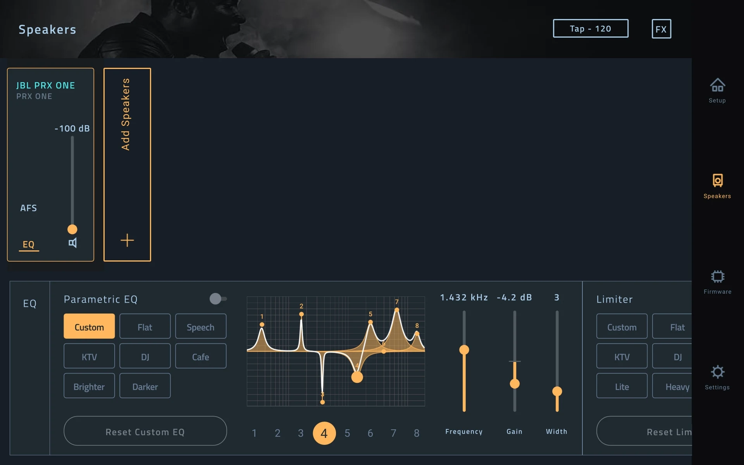Click the EQ icon on the EQ panel
This screenshot has height=465, width=744.
click(x=31, y=303)
